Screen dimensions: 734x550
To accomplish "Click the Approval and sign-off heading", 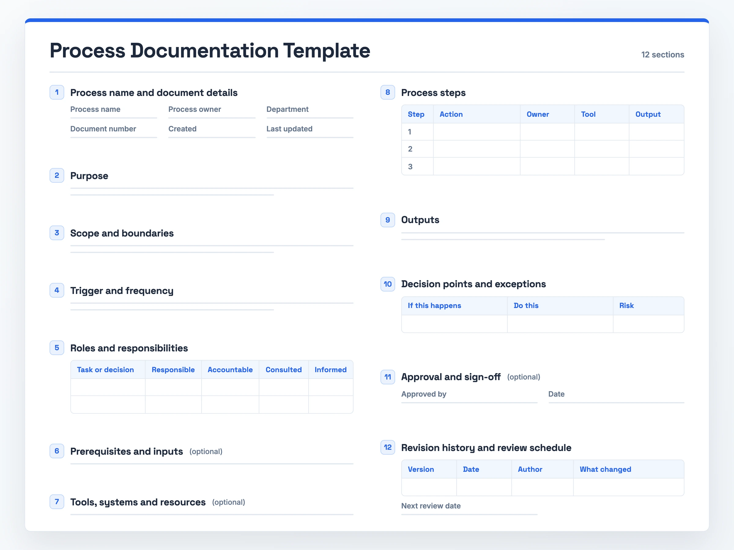I will pos(451,377).
